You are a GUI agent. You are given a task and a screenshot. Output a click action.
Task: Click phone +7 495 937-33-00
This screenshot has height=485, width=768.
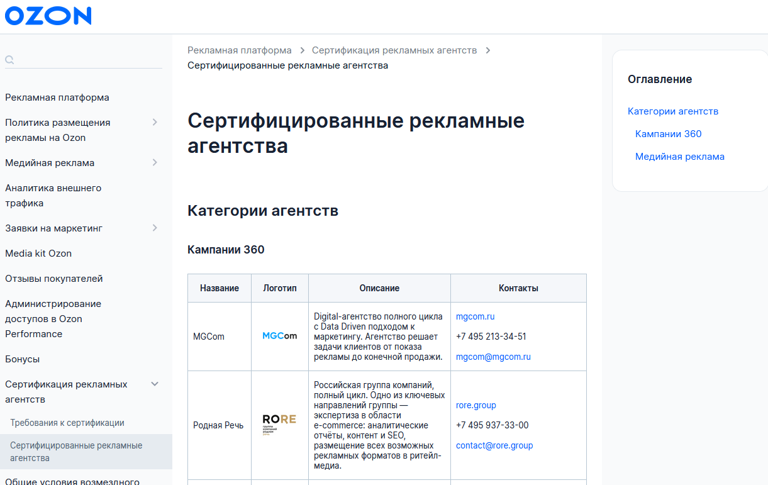[493, 425]
